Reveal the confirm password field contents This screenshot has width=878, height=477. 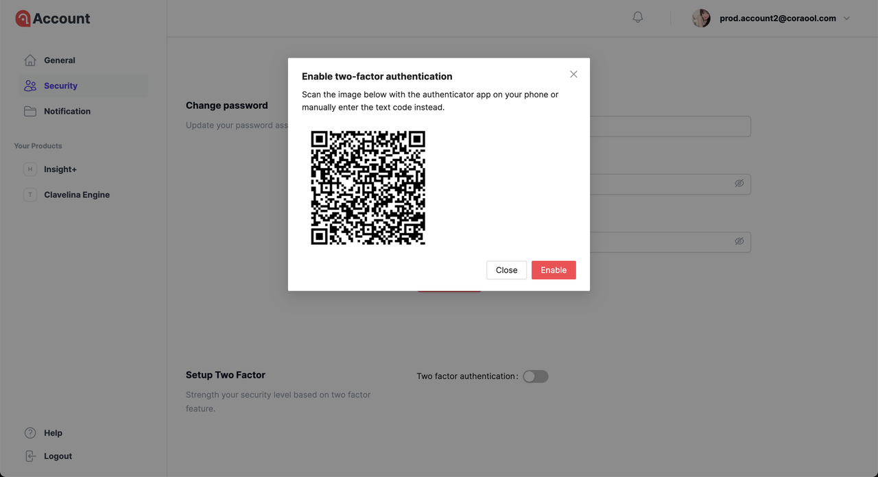click(x=739, y=241)
